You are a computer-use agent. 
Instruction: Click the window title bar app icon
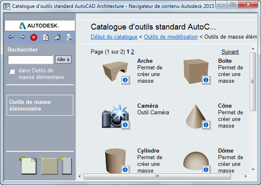(7, 6)
